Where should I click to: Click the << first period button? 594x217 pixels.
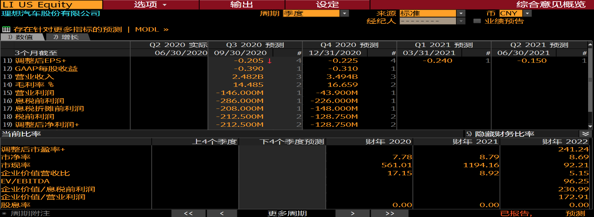[x=188, y=213]
